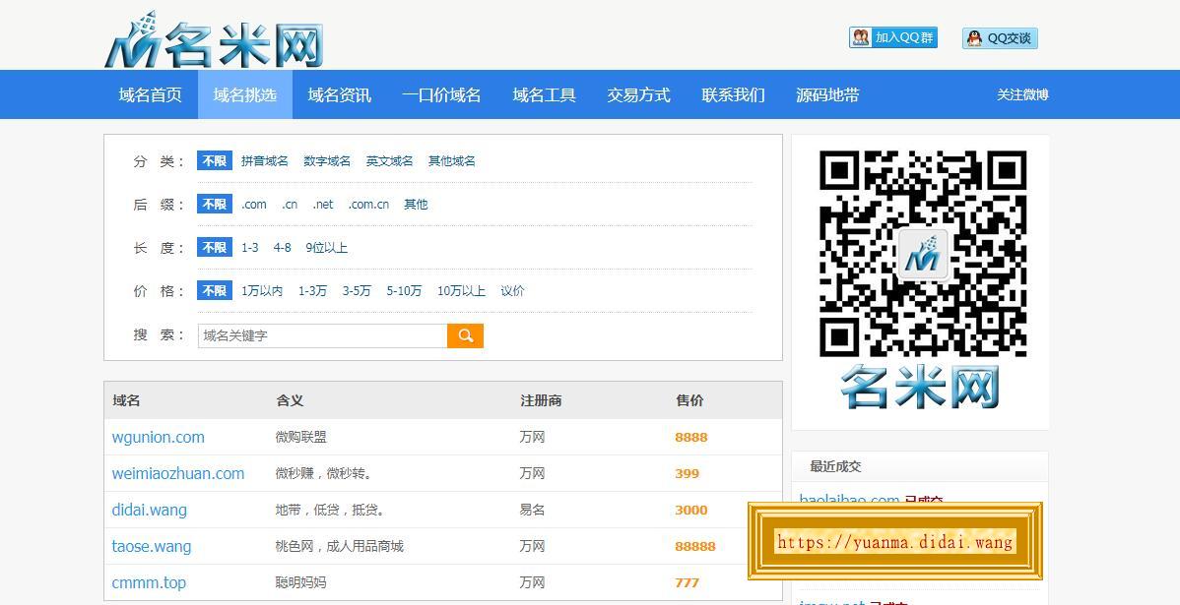Click registrar 万网 in the wgunion.com row
This screenshot has height=605, width=1180.
[532, 438]
